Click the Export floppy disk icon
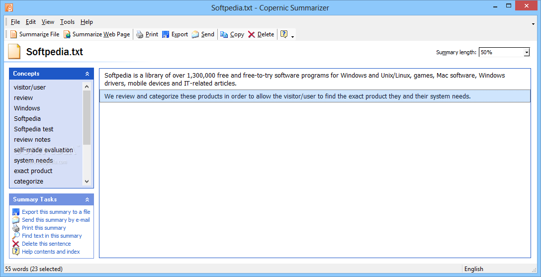 (x=166, y=34)
